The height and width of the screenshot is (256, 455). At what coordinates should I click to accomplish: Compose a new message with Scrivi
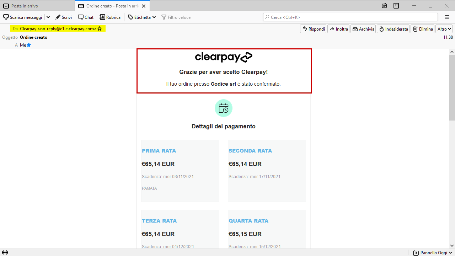click(x=64, y=17)
